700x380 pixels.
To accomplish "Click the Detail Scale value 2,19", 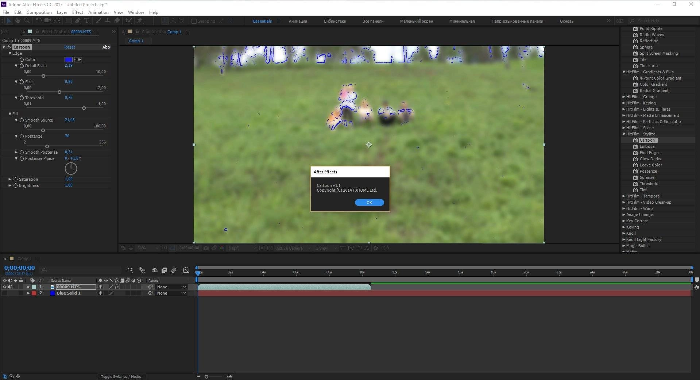I will click(x=69, y=66).
